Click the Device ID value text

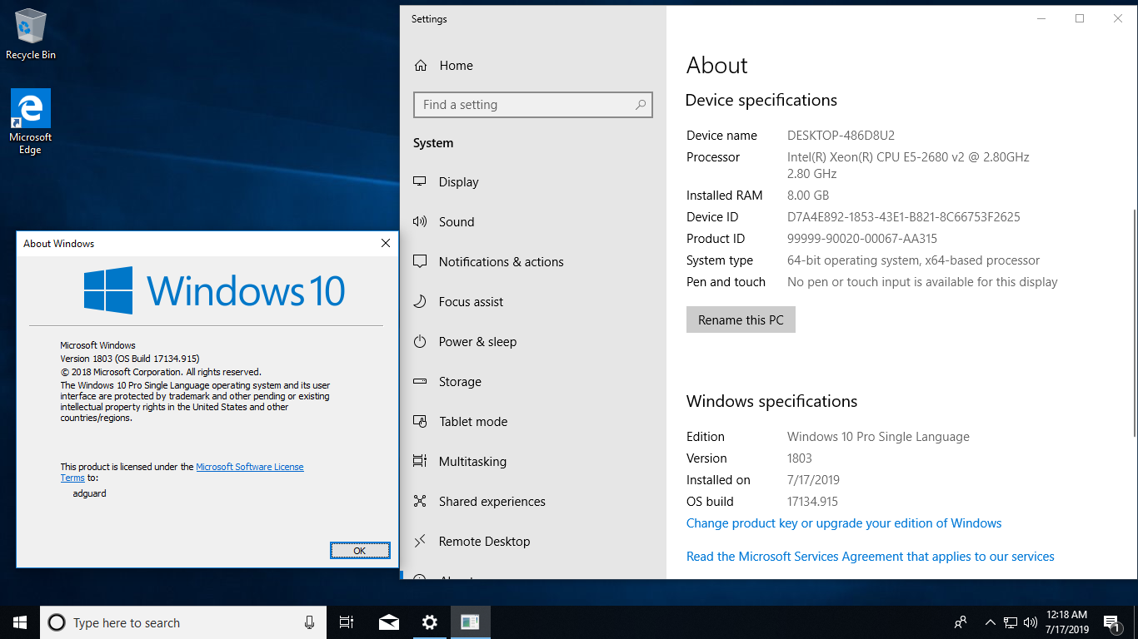point(904,217)
